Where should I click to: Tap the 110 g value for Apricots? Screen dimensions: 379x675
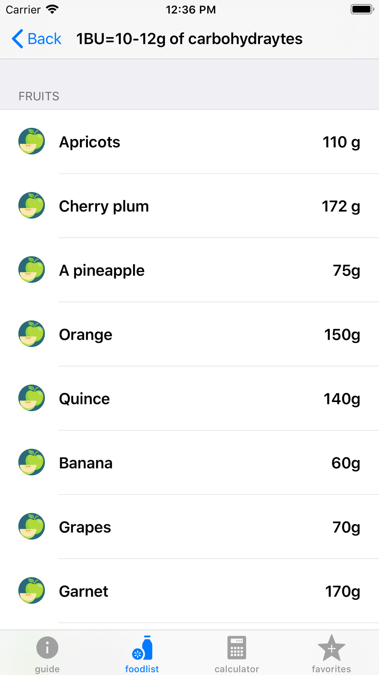click(341, 142)
